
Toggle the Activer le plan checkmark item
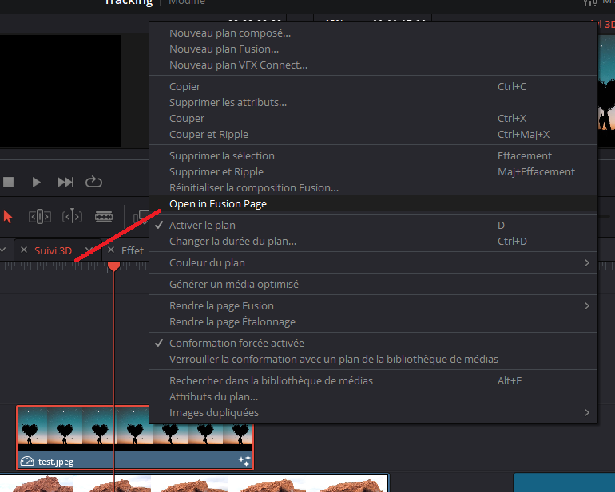(373, 226)
